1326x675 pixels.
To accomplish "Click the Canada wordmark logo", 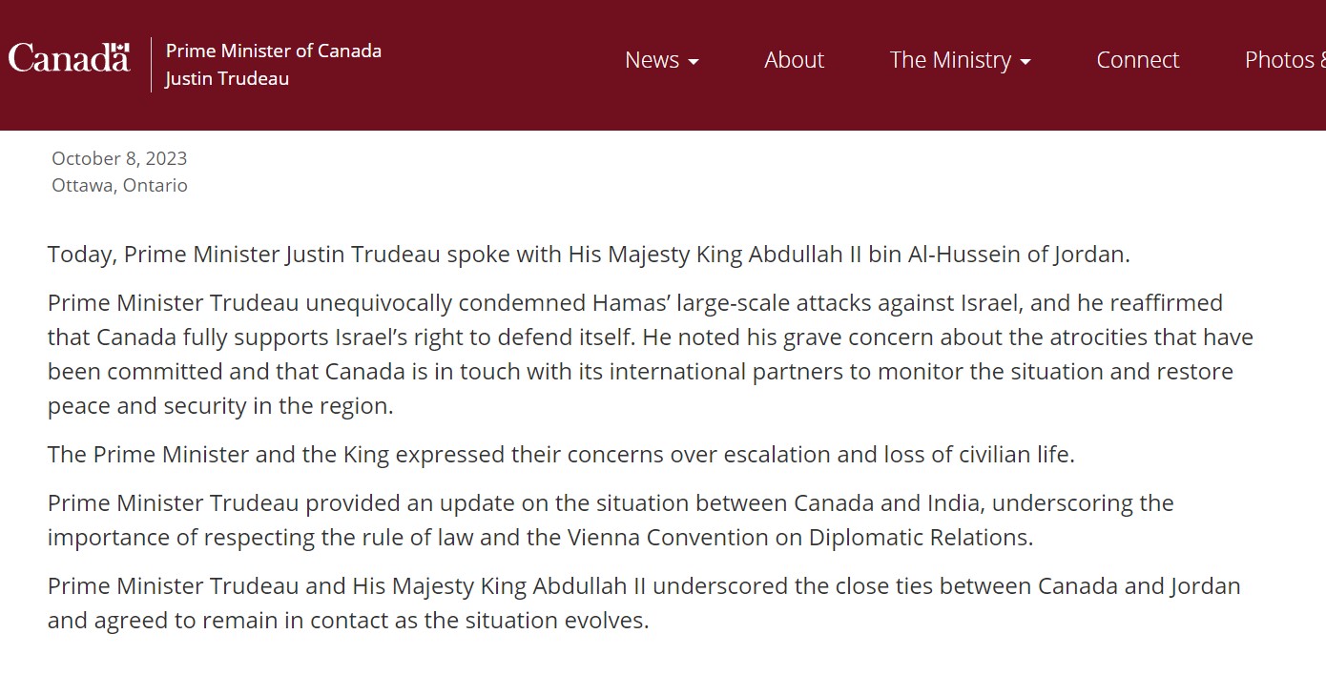I will pyautogui.click(x=69, y=59).
